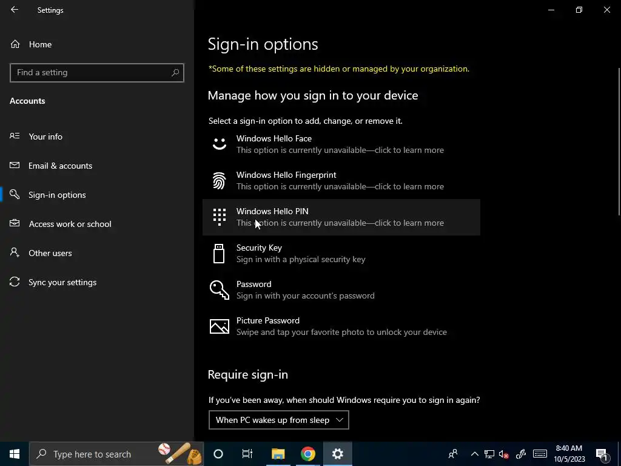The width and height of the screenshot is (621, 466).
Task: Click the Picture Password image icon
Action: click(220, 326)
